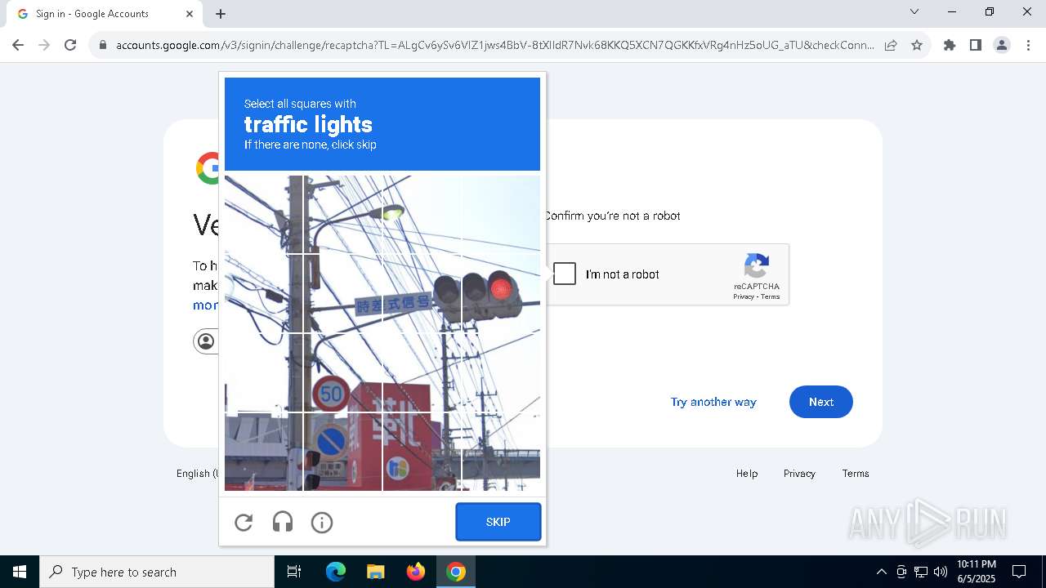Reload the browser page
The height and width of the screenshot is (588, 1046).
tap(70, 45)
